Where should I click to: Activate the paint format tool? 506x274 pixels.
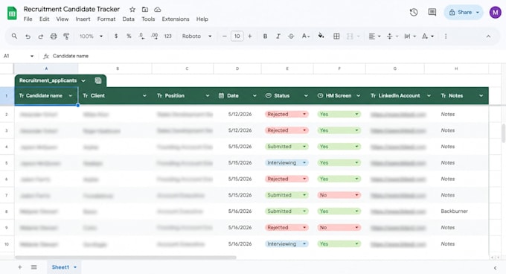coord(66,36)
